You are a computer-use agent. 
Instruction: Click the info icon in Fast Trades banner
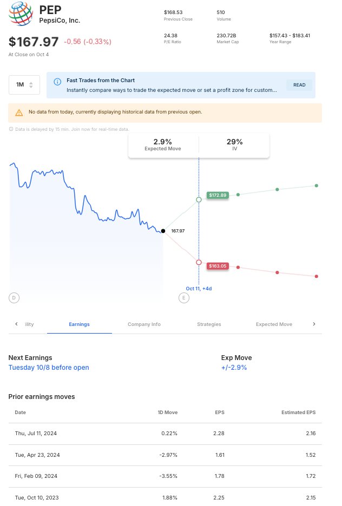pos(57,82)
